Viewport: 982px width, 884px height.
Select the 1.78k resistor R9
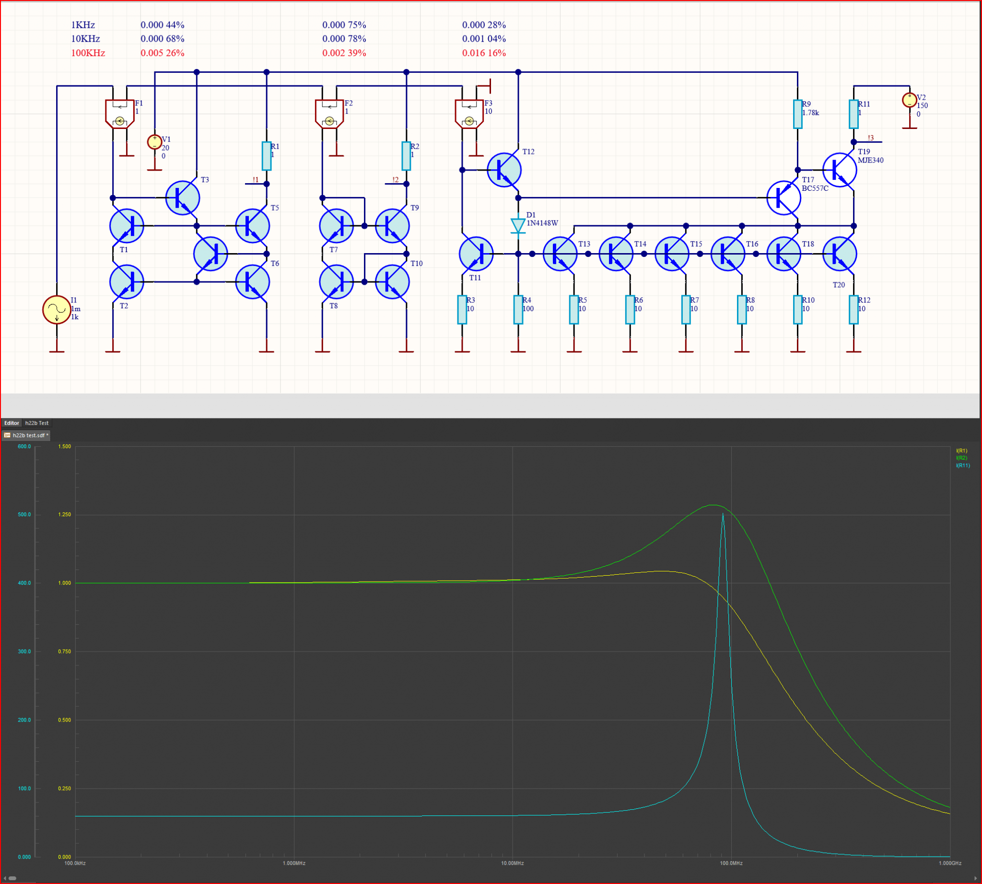pyautogui.click(x=797, y=114)
